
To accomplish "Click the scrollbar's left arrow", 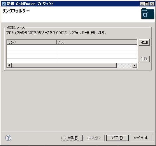I will (x=9, y=66).
